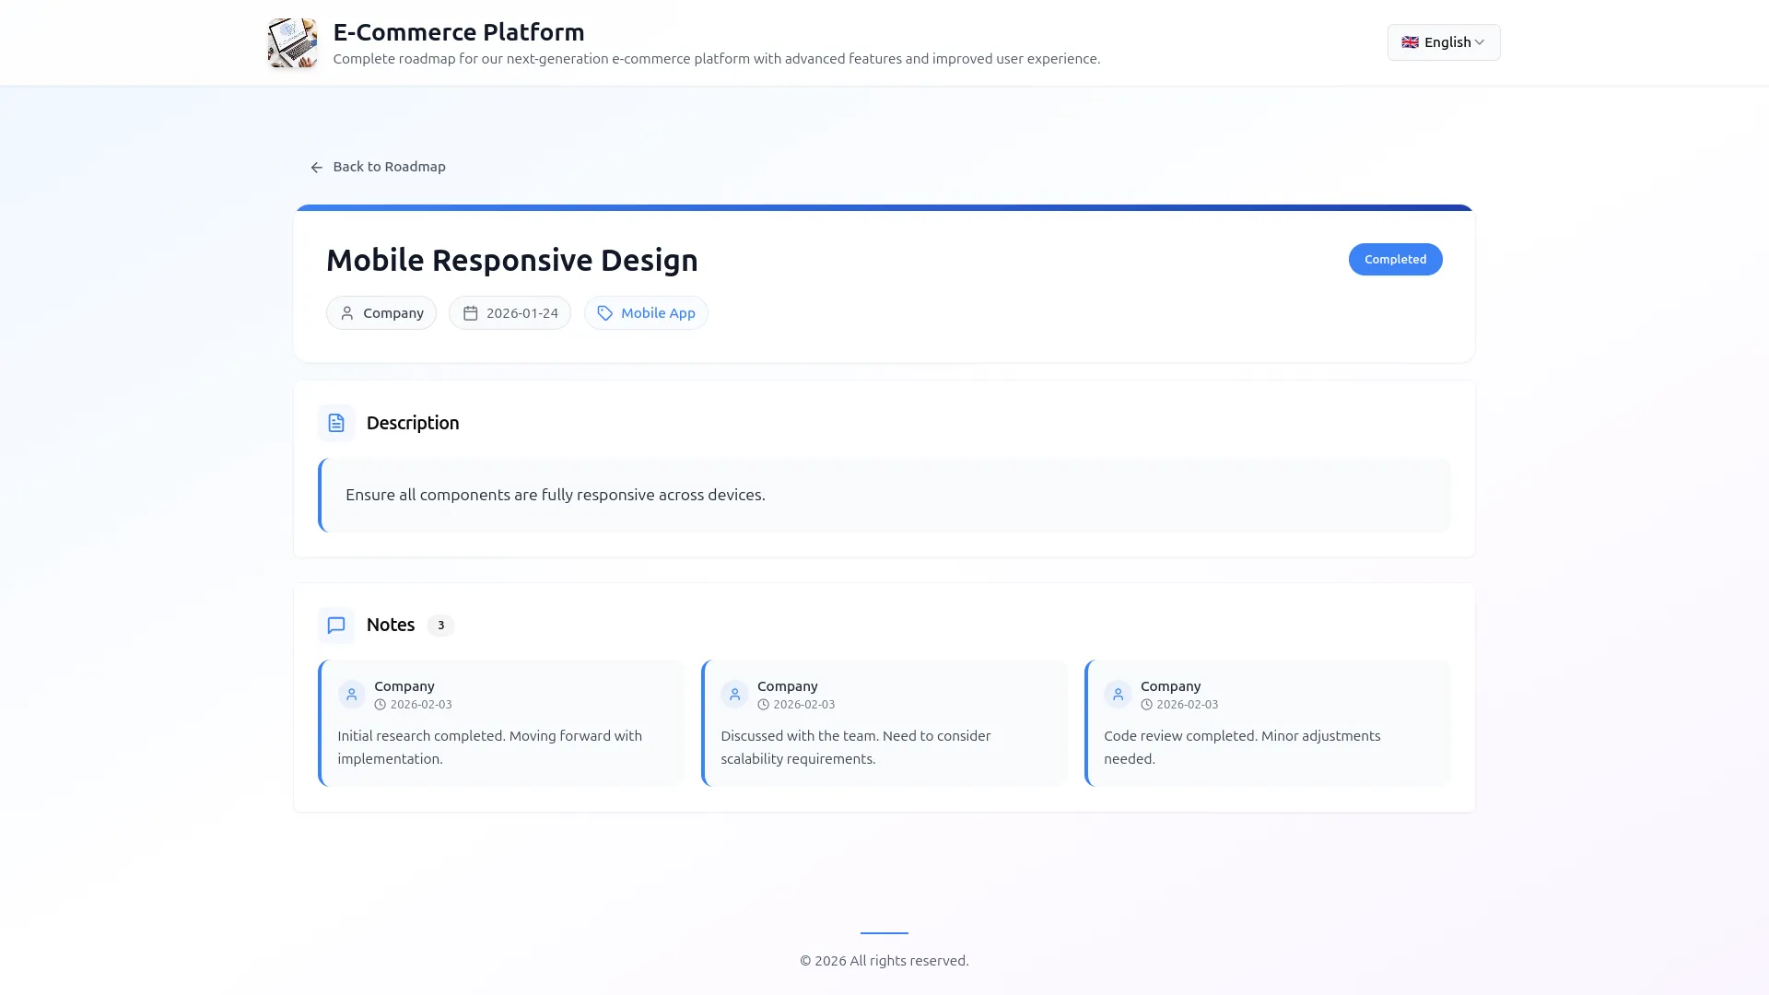Click the 2026-01-24 date chip

pyautogui.click(x=510, y=313)
